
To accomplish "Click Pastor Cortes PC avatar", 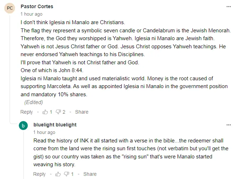I will (10, 8).
